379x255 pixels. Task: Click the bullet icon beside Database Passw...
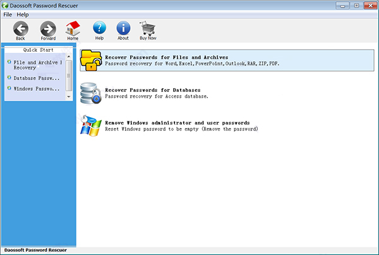tap(9, 77)
